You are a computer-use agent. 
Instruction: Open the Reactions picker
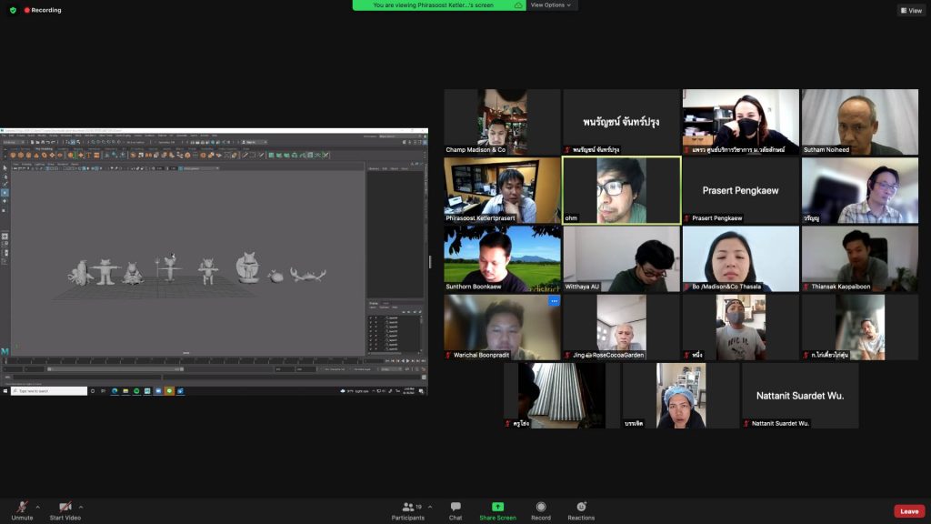[580, 510]
